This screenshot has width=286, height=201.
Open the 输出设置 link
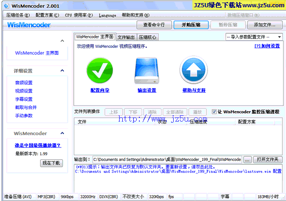[x=147, y=90]
